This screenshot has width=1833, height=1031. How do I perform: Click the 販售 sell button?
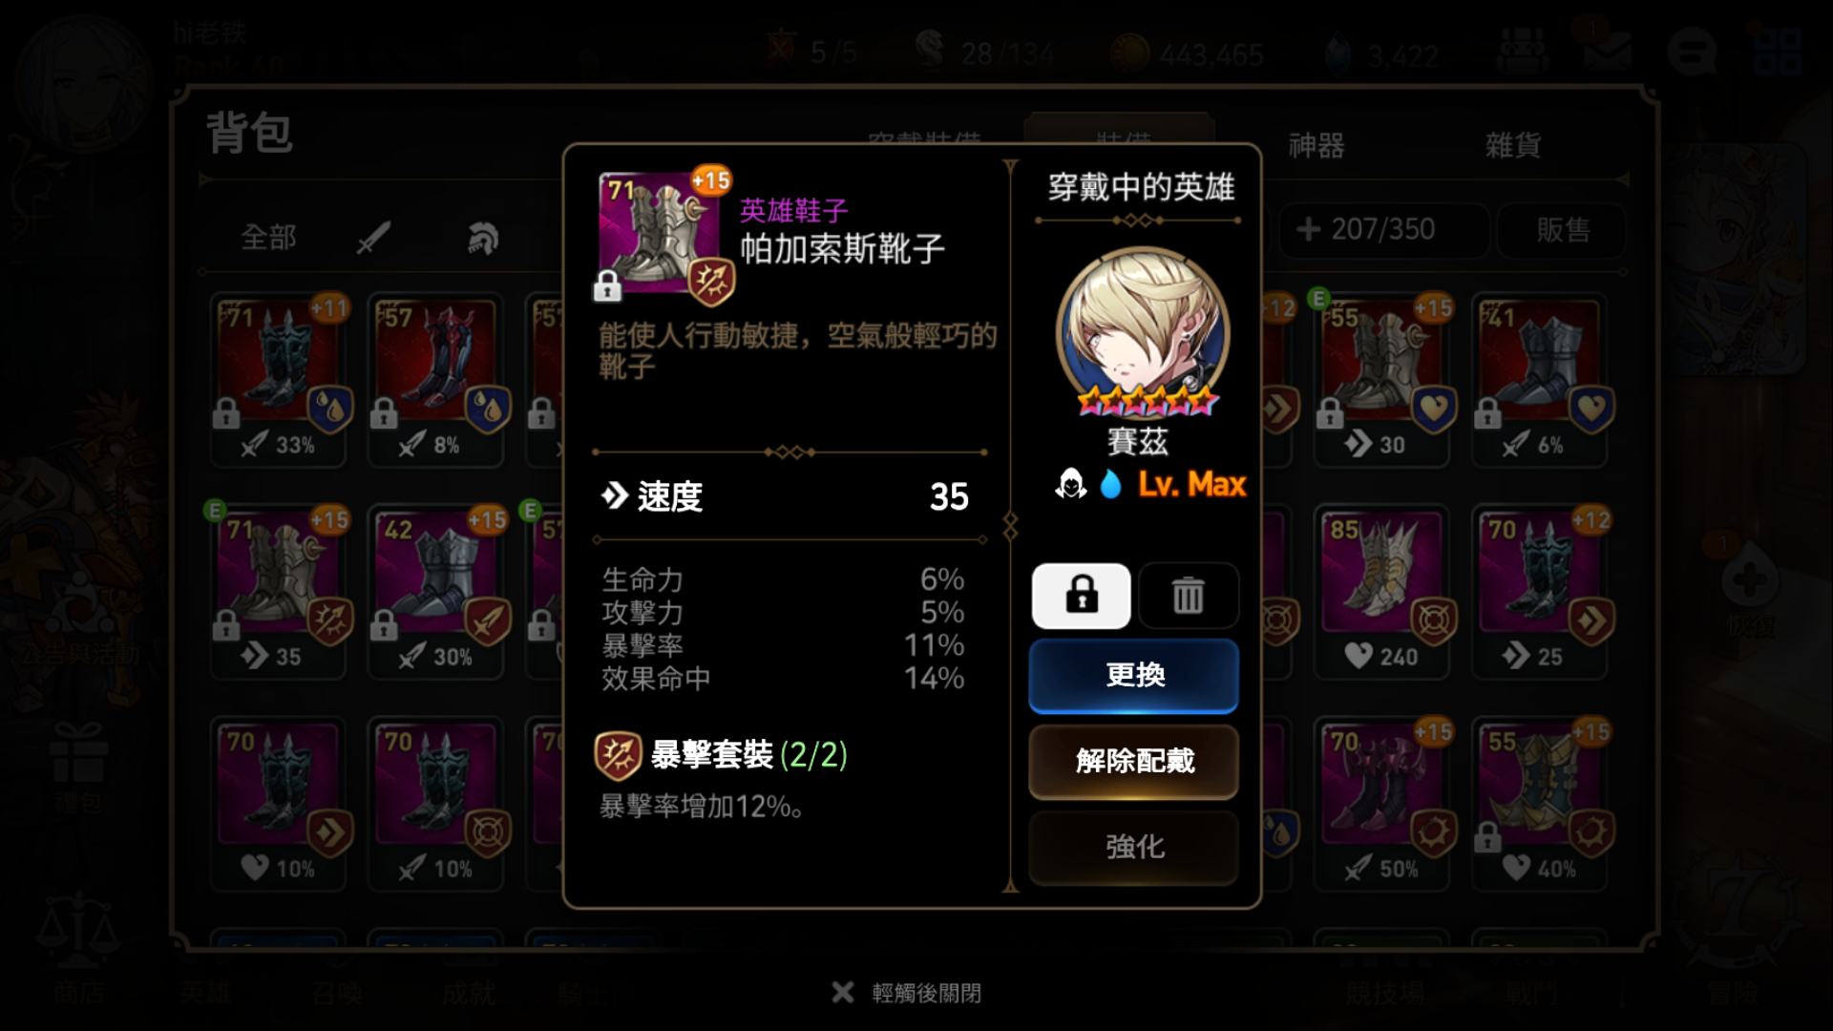[x=1563, y=229]
